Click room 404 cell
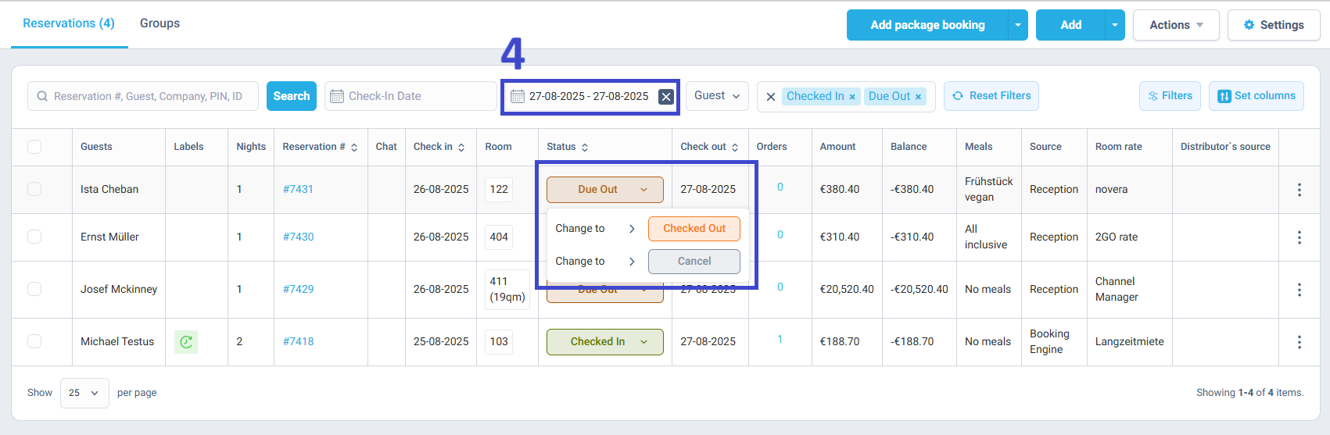The image size is (1330, 435). (x=499, y=237)
